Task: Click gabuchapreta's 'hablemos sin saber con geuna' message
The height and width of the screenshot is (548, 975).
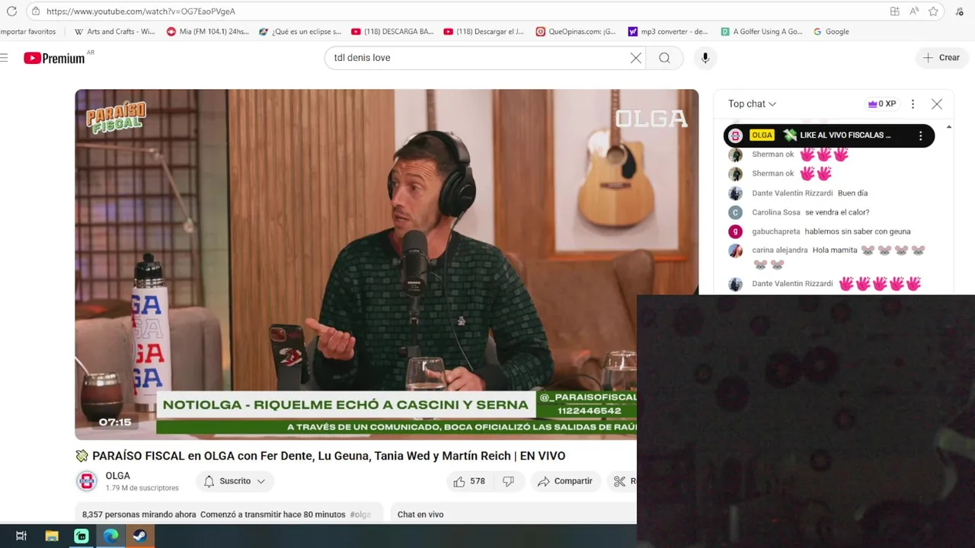Action: (858, 231)
